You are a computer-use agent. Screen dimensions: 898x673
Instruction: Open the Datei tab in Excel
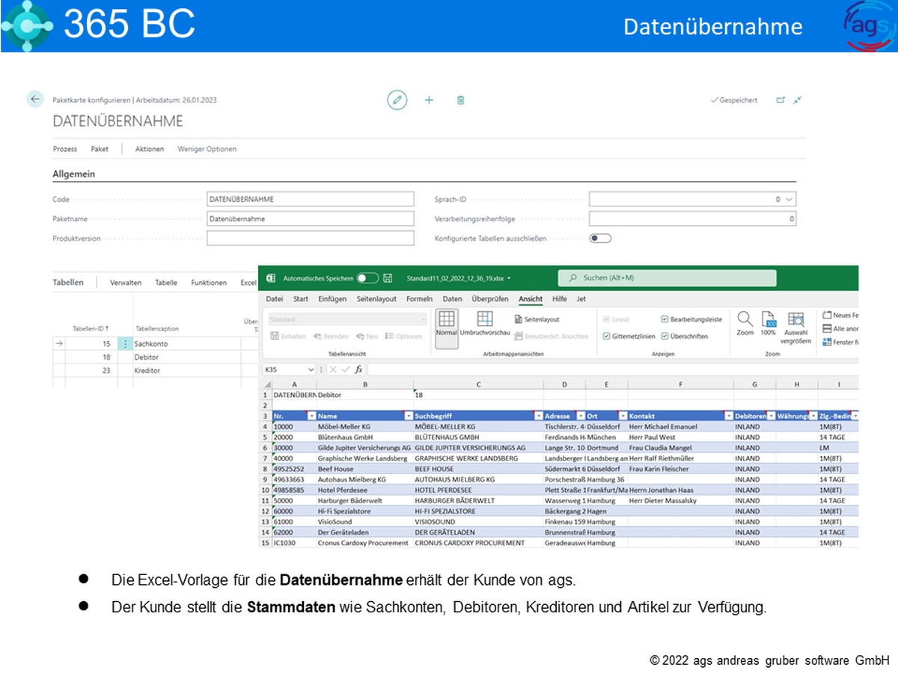point(274,299)
